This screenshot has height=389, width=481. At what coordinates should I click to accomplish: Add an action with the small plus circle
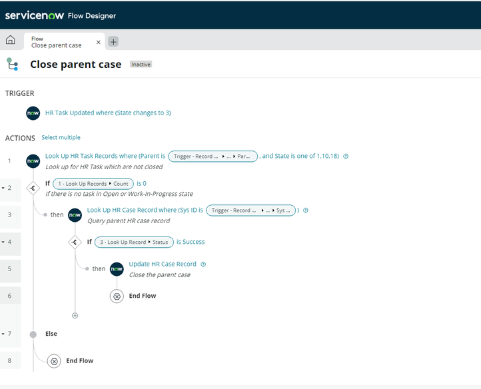[x=75, y=315]
